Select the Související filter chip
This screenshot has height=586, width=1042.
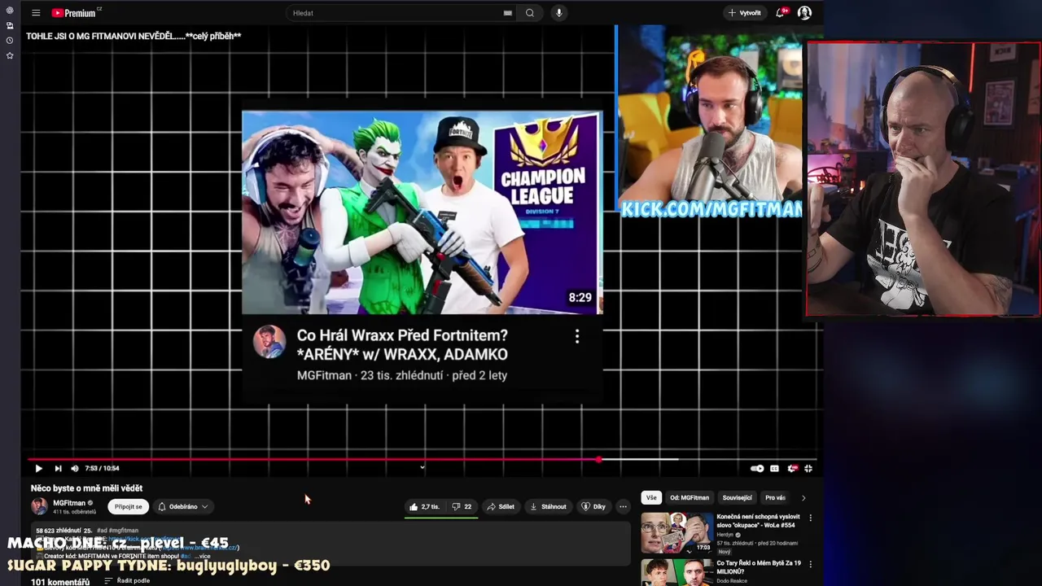[x=737, y=497]
